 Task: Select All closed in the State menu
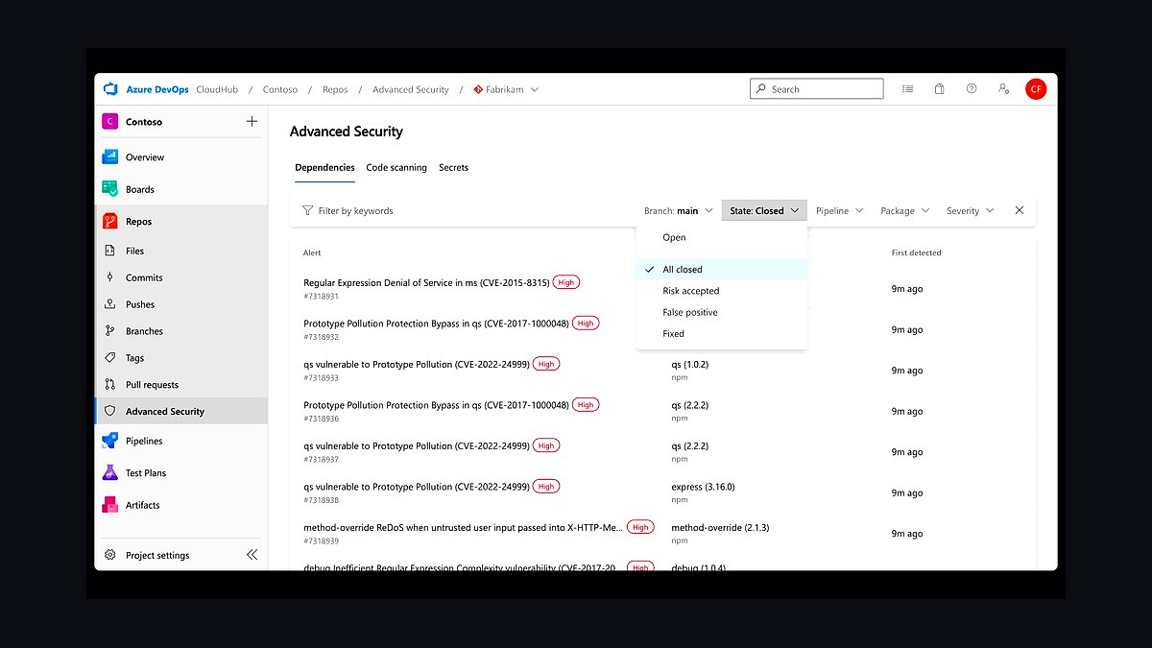pos(722,270)
